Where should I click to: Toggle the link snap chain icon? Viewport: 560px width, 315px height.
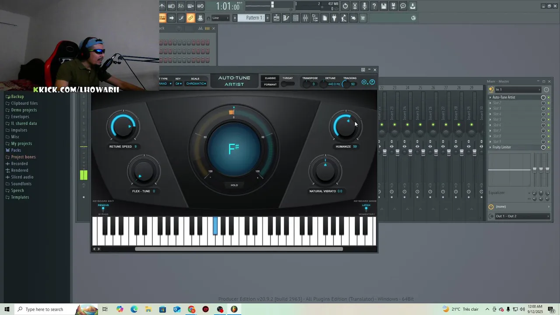point(190,18)
